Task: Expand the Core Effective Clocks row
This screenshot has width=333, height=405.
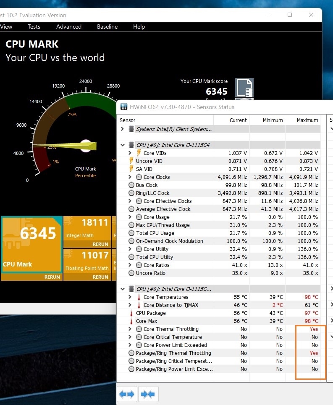Action: click(x=130, y=201)
